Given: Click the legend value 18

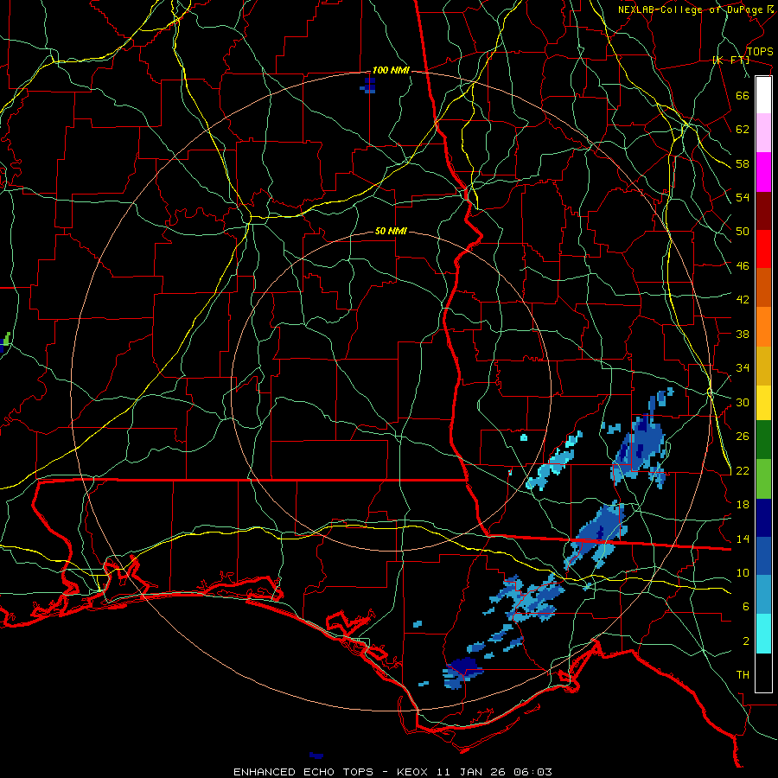Looking at the screenshot, I should point(743,505).
